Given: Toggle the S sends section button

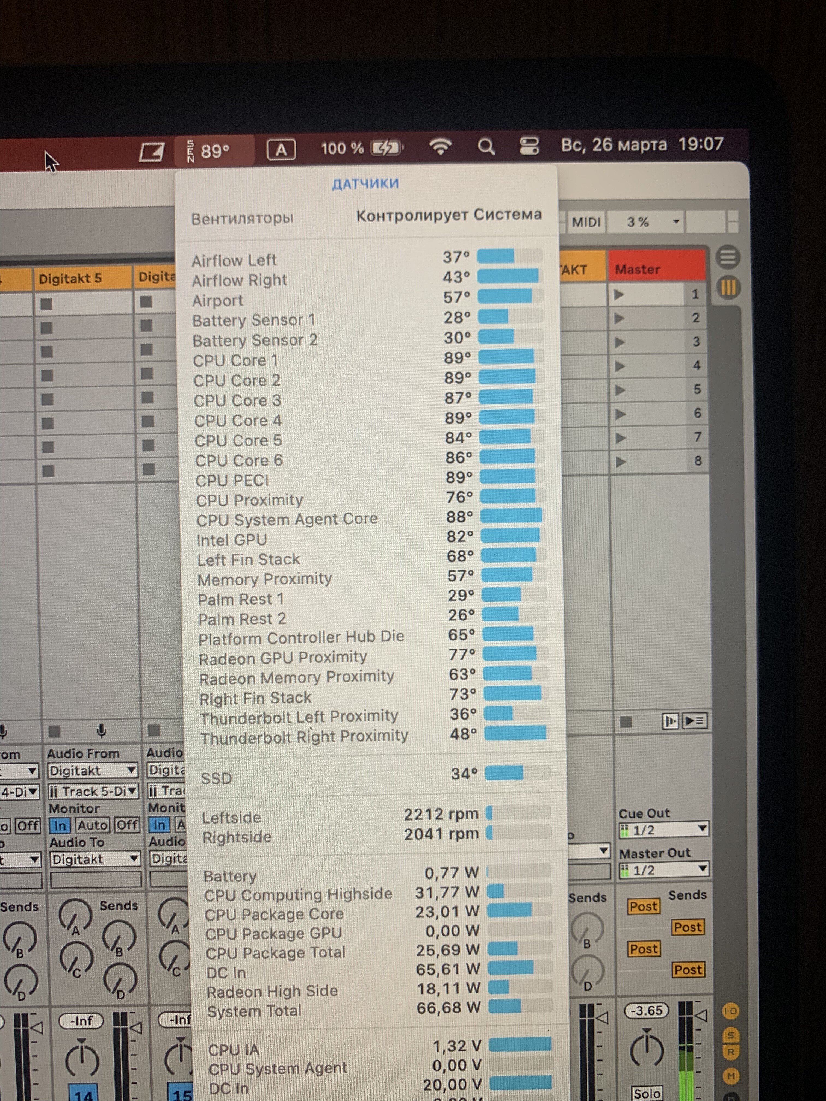Looking at the screenshot, I should pos(731,1035).
